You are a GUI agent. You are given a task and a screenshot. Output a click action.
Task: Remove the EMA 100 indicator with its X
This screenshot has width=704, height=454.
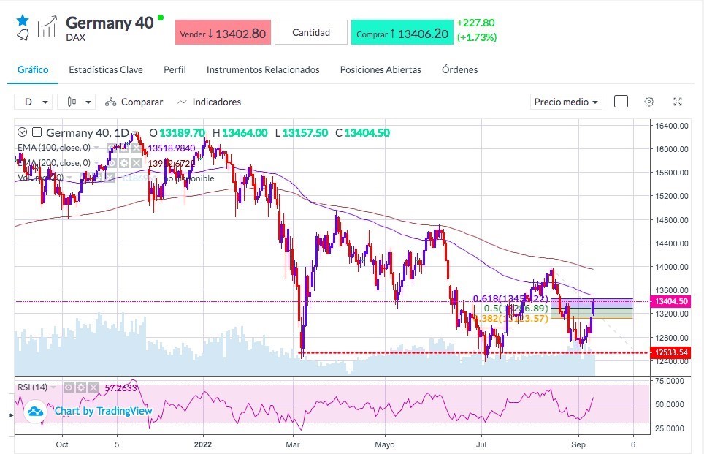(137, 148)
